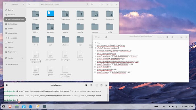
Task: Select the .themes folder
Action: click(65, 39)
